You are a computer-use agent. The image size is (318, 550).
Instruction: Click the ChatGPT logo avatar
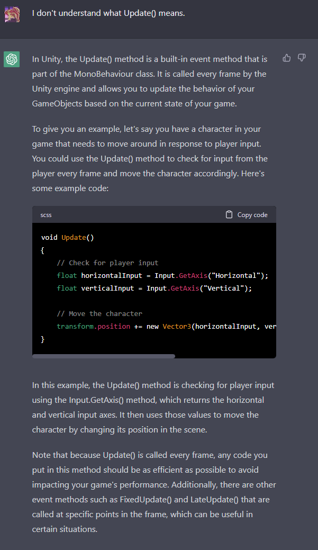[12, 59]
